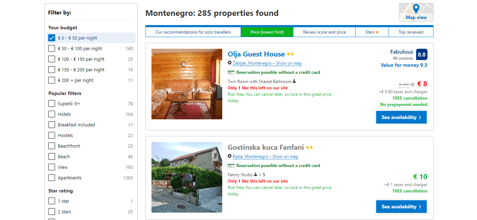Open the Stars sorting dropdown

click(x=372, y=32)
